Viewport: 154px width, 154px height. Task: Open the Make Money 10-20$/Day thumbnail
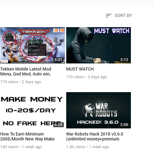tap(33, 110)
